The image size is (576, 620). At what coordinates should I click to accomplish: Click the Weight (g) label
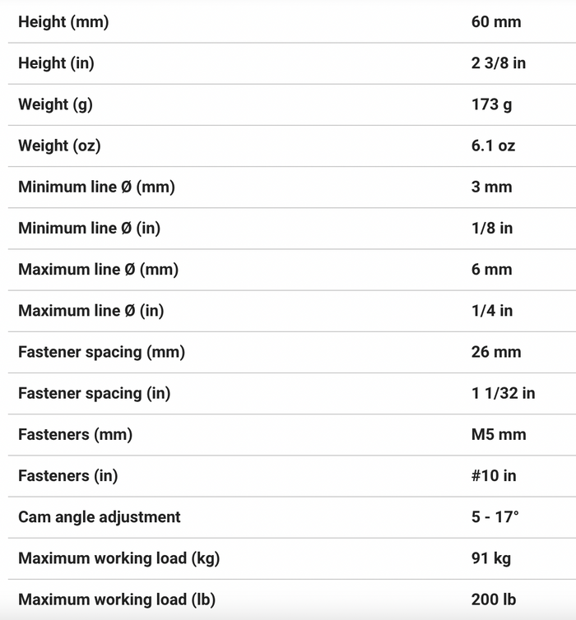click(x=55, y=104)
